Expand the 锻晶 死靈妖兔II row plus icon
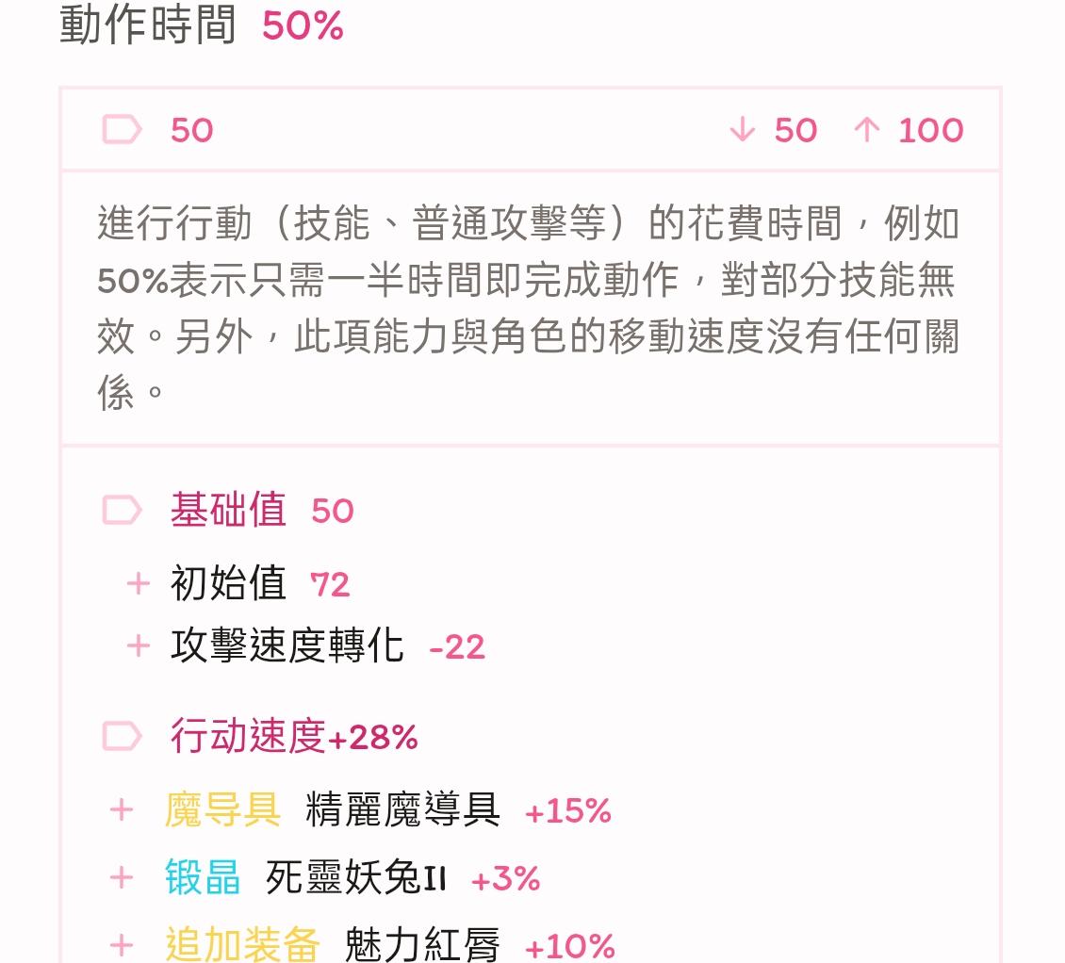The width and height of the screenshot is (1065, 963). pyautogui.click(x=122, y=878)
